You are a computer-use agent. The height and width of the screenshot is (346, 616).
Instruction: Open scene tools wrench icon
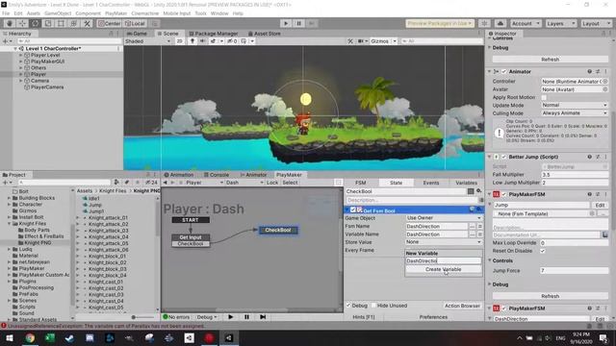[x=350, y=40]
